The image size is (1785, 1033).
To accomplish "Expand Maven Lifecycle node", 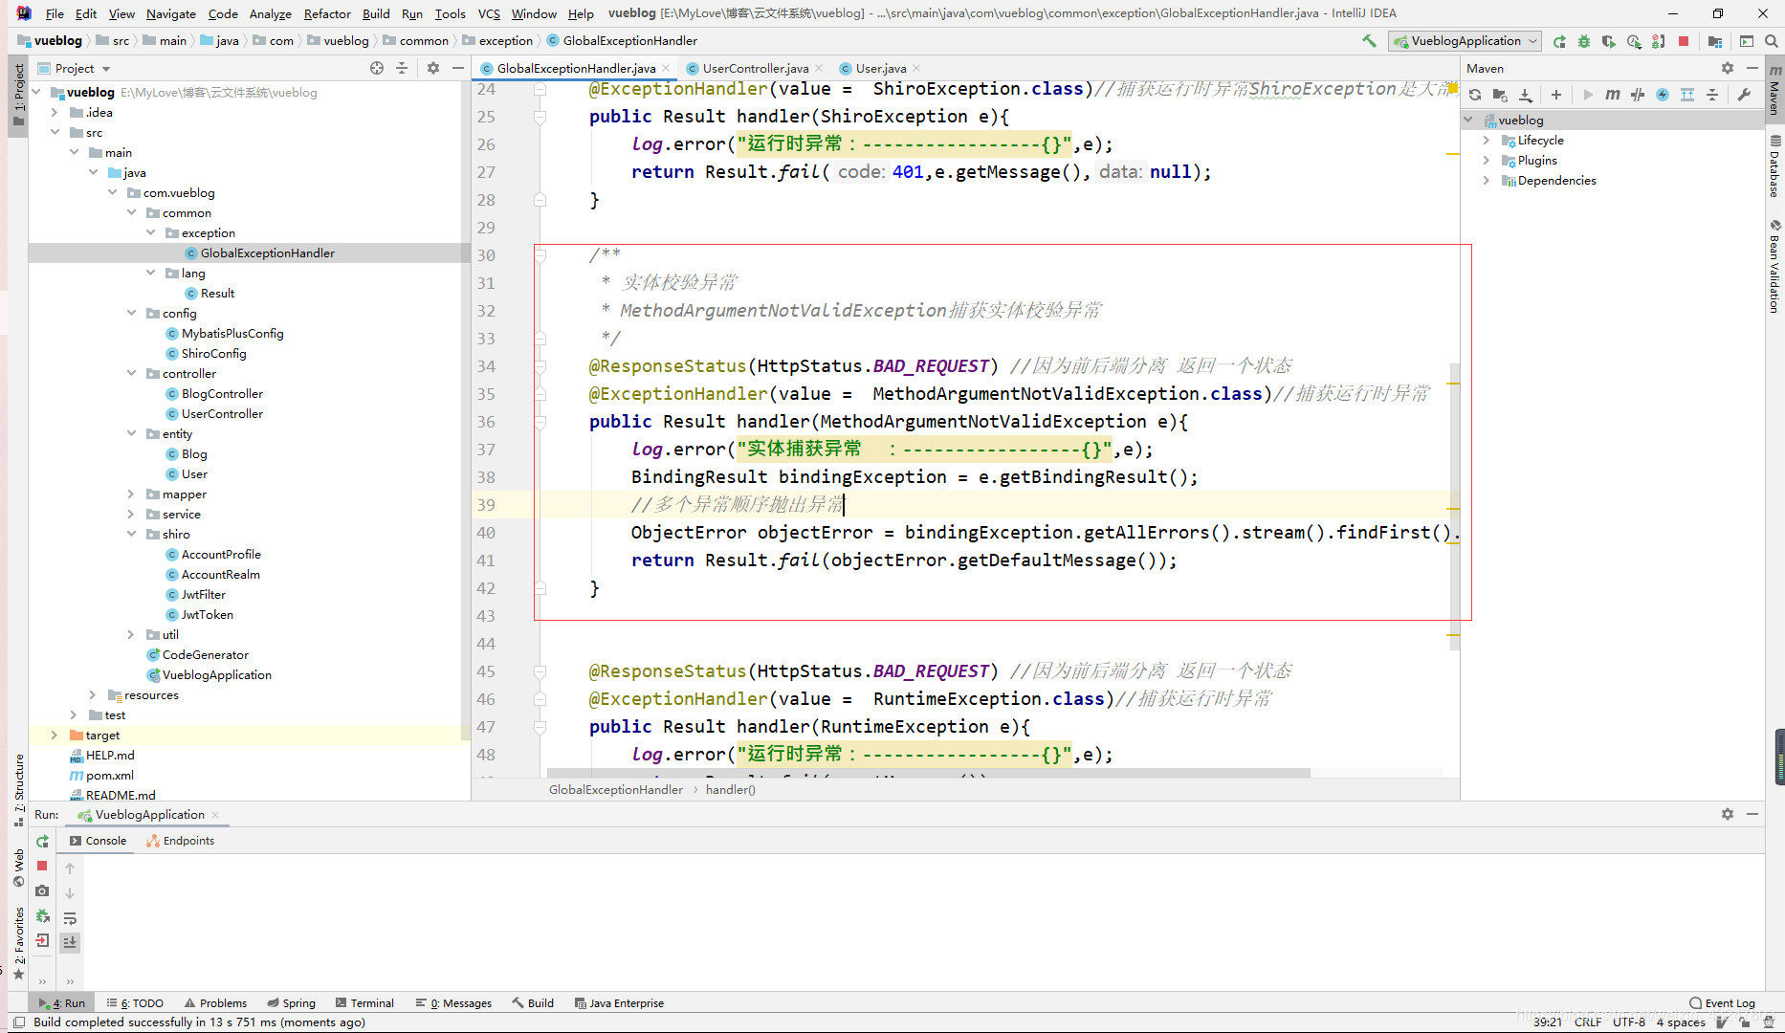I will point(1487,141).
